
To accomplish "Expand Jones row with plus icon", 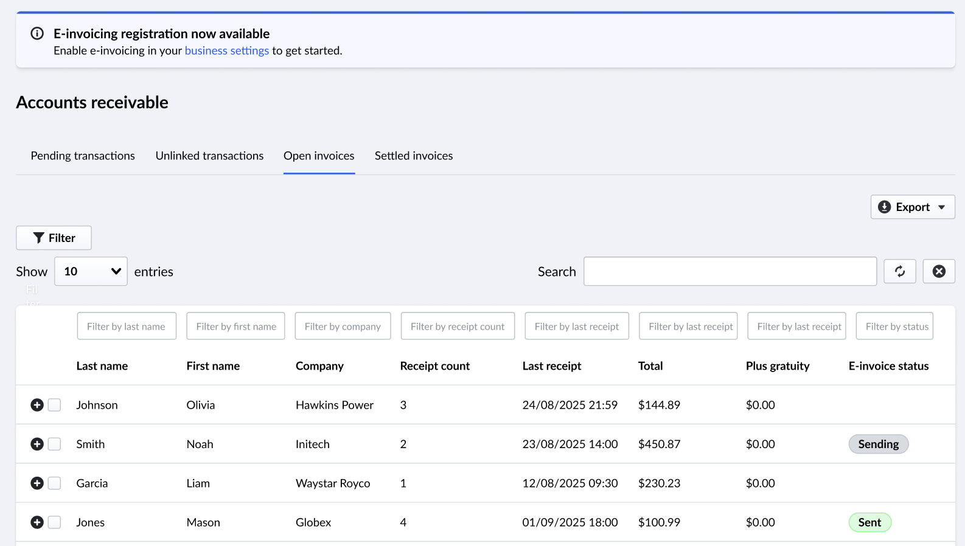I will (37, 522).
